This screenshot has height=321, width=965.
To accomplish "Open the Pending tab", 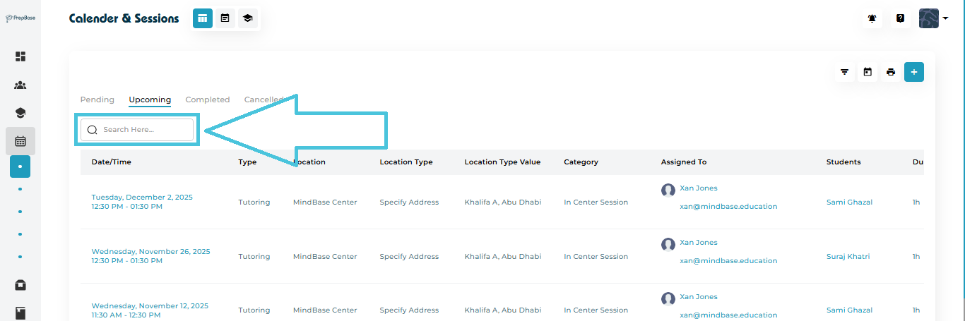I will pyautogui.click(x=97, y=99).
